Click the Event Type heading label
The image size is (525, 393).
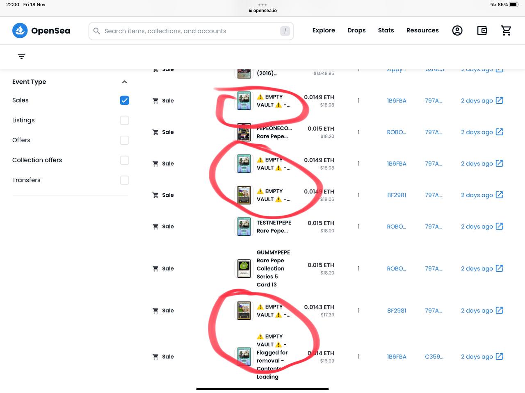[29, 82]
